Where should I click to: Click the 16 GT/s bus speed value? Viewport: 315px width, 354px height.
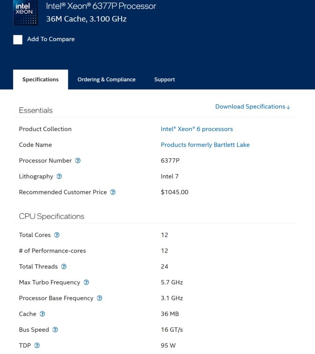click(x=172, y=330)
